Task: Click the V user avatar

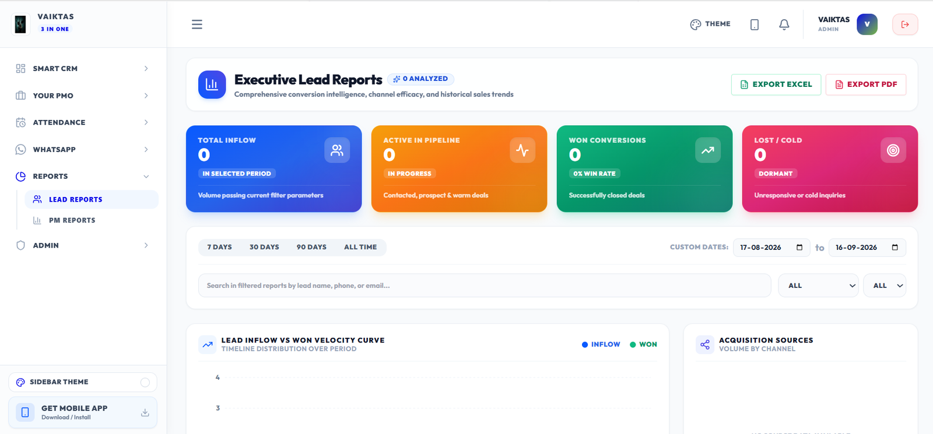Action: (x=867, y=24)
